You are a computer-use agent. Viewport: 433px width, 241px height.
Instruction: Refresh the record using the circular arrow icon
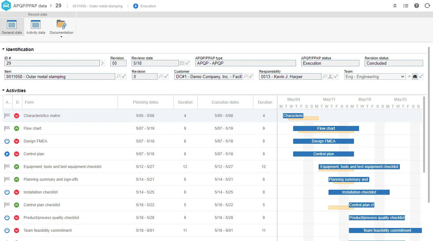427,5
